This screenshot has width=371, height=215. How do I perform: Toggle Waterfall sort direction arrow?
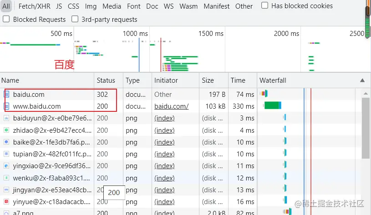362,80
